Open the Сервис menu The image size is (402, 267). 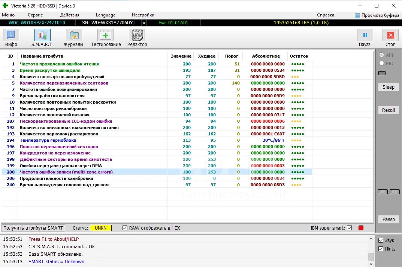35,15
